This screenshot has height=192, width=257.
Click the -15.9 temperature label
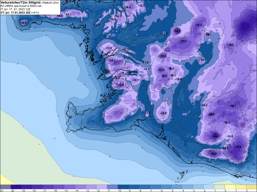point(121,85)
